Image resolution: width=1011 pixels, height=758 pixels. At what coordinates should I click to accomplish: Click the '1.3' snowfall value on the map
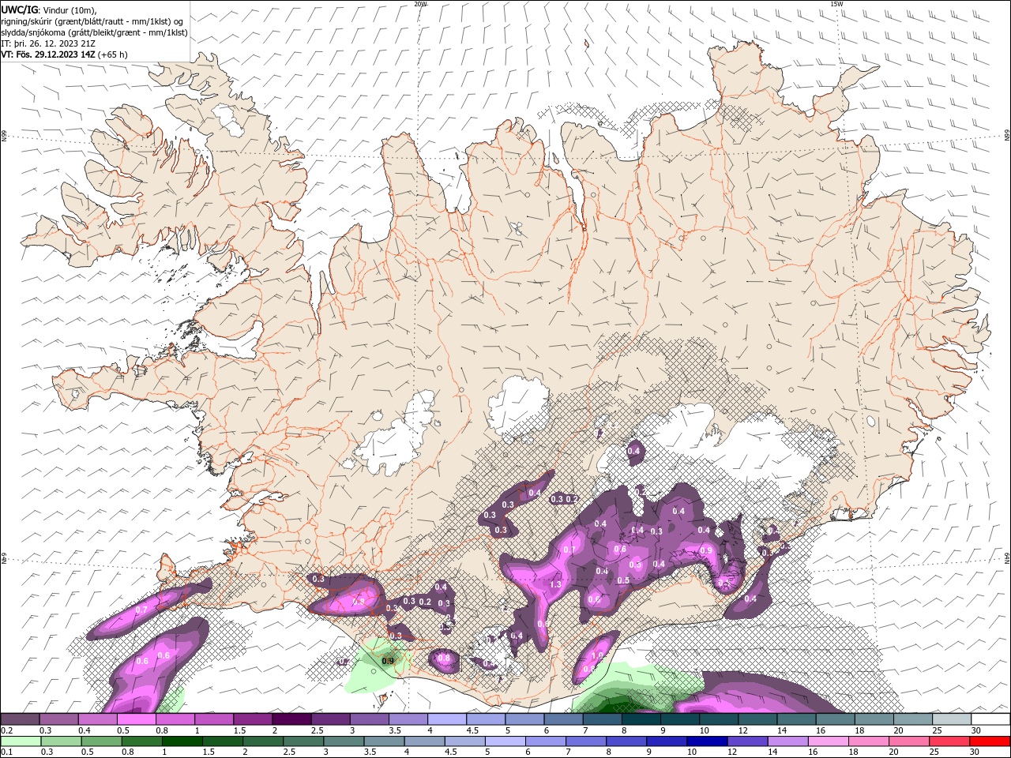click(x=555, y=584)
